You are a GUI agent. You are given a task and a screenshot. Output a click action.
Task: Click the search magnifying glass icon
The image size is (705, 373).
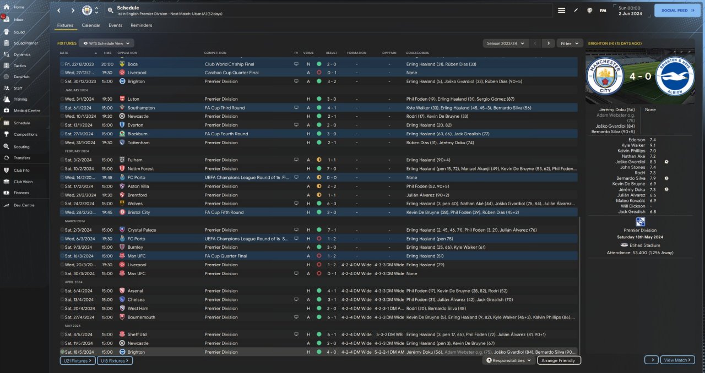point(111,10)
